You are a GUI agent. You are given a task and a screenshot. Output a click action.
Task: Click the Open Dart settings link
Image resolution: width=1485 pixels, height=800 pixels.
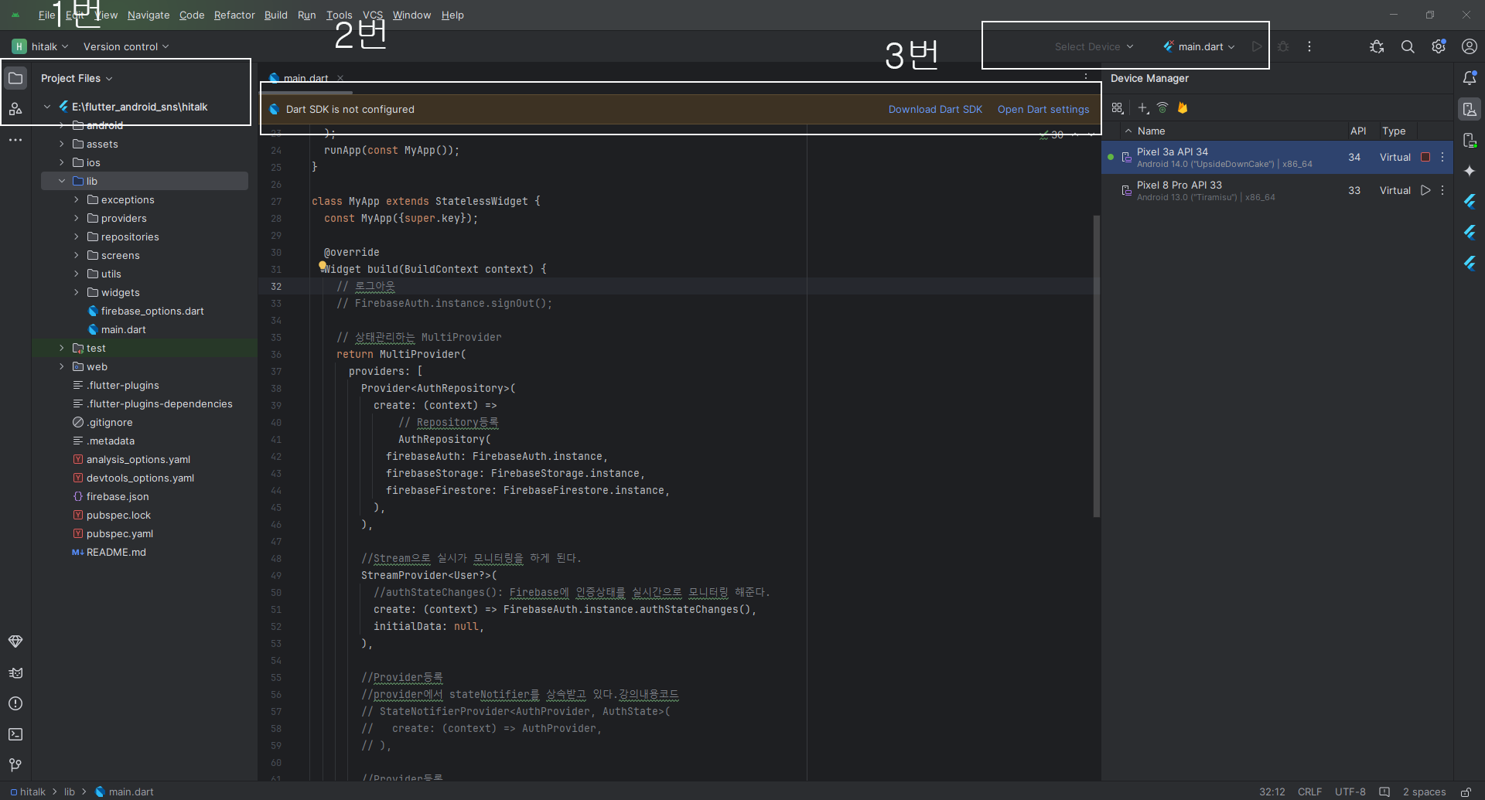coord(1043,109)
